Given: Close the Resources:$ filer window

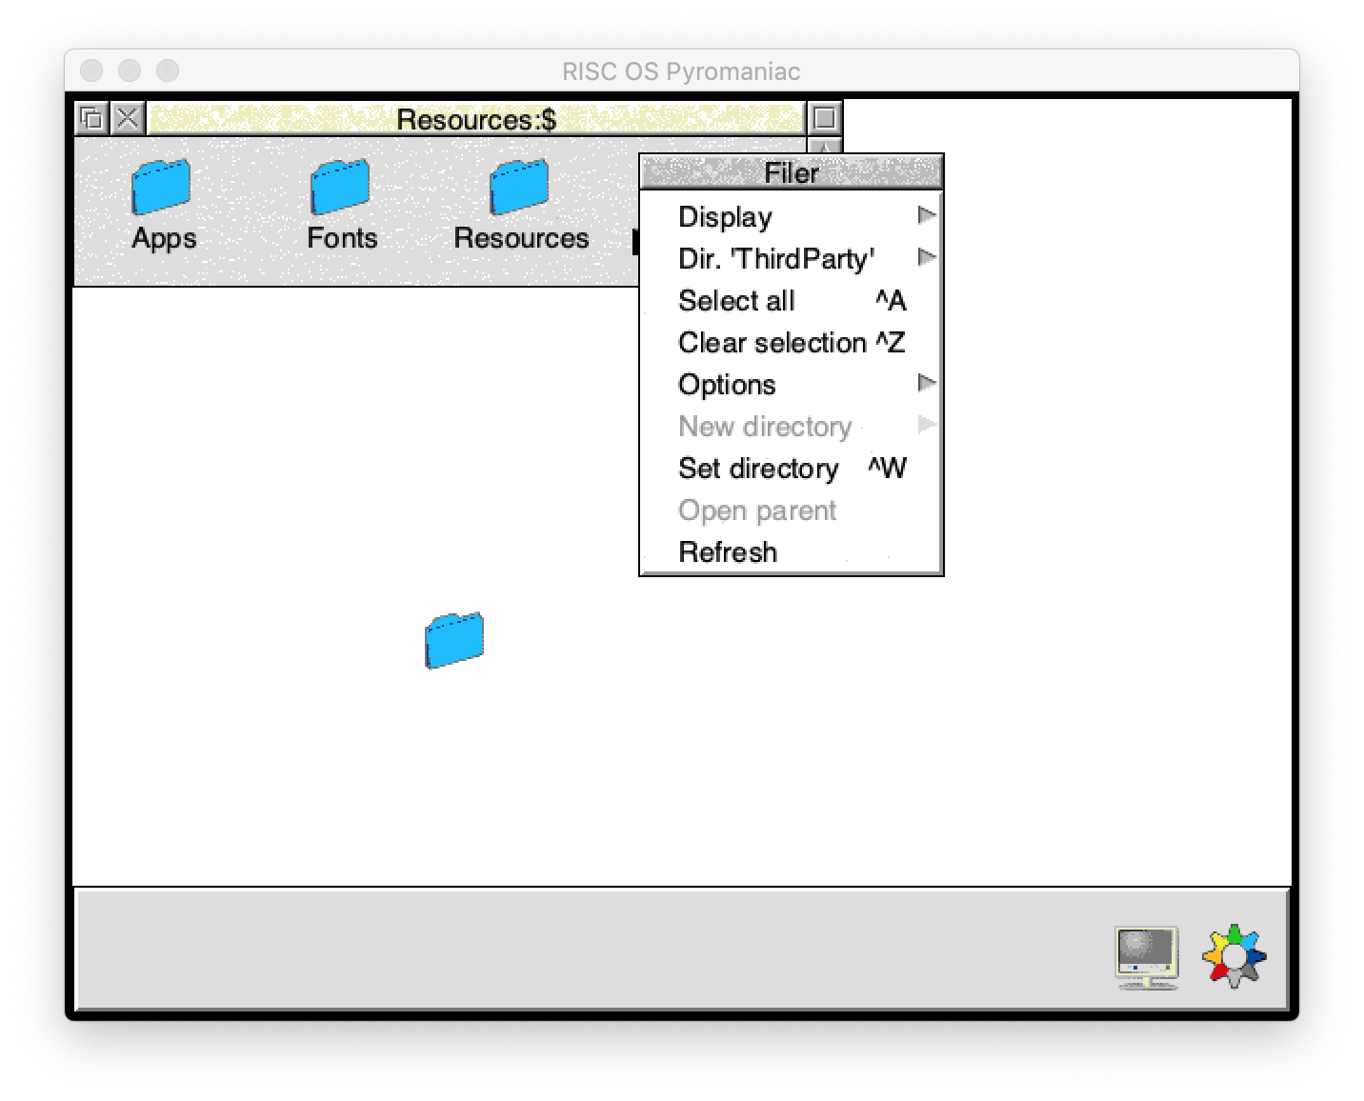Looking at the screenshot, I should coord(128,119).
